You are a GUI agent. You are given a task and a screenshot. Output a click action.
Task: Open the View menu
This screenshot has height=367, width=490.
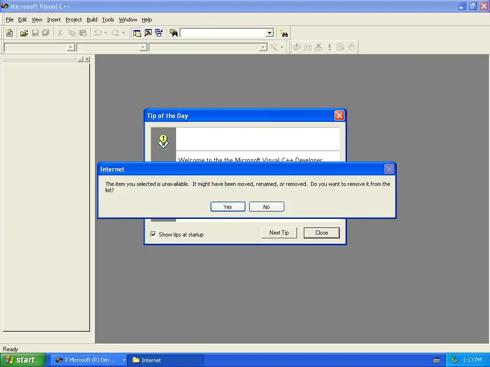click(37, 20)
